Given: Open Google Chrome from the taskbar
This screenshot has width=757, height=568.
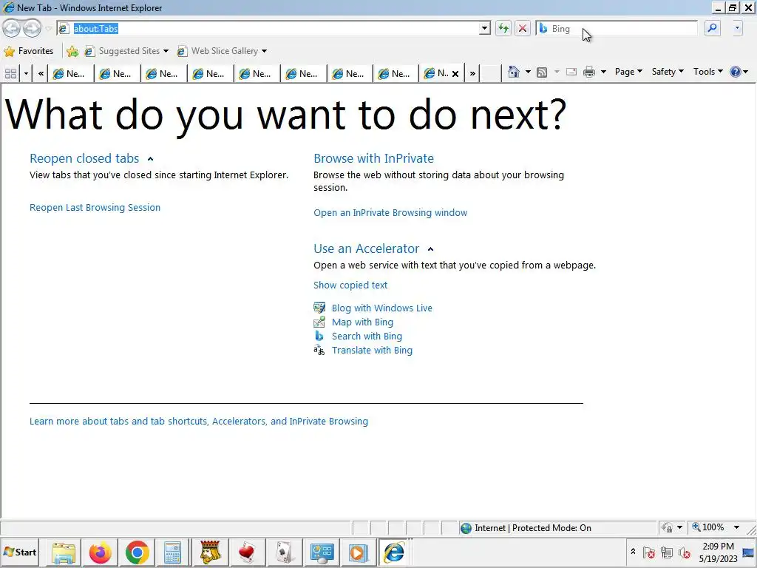Looking at the screenshot, I should coord(137,552).
